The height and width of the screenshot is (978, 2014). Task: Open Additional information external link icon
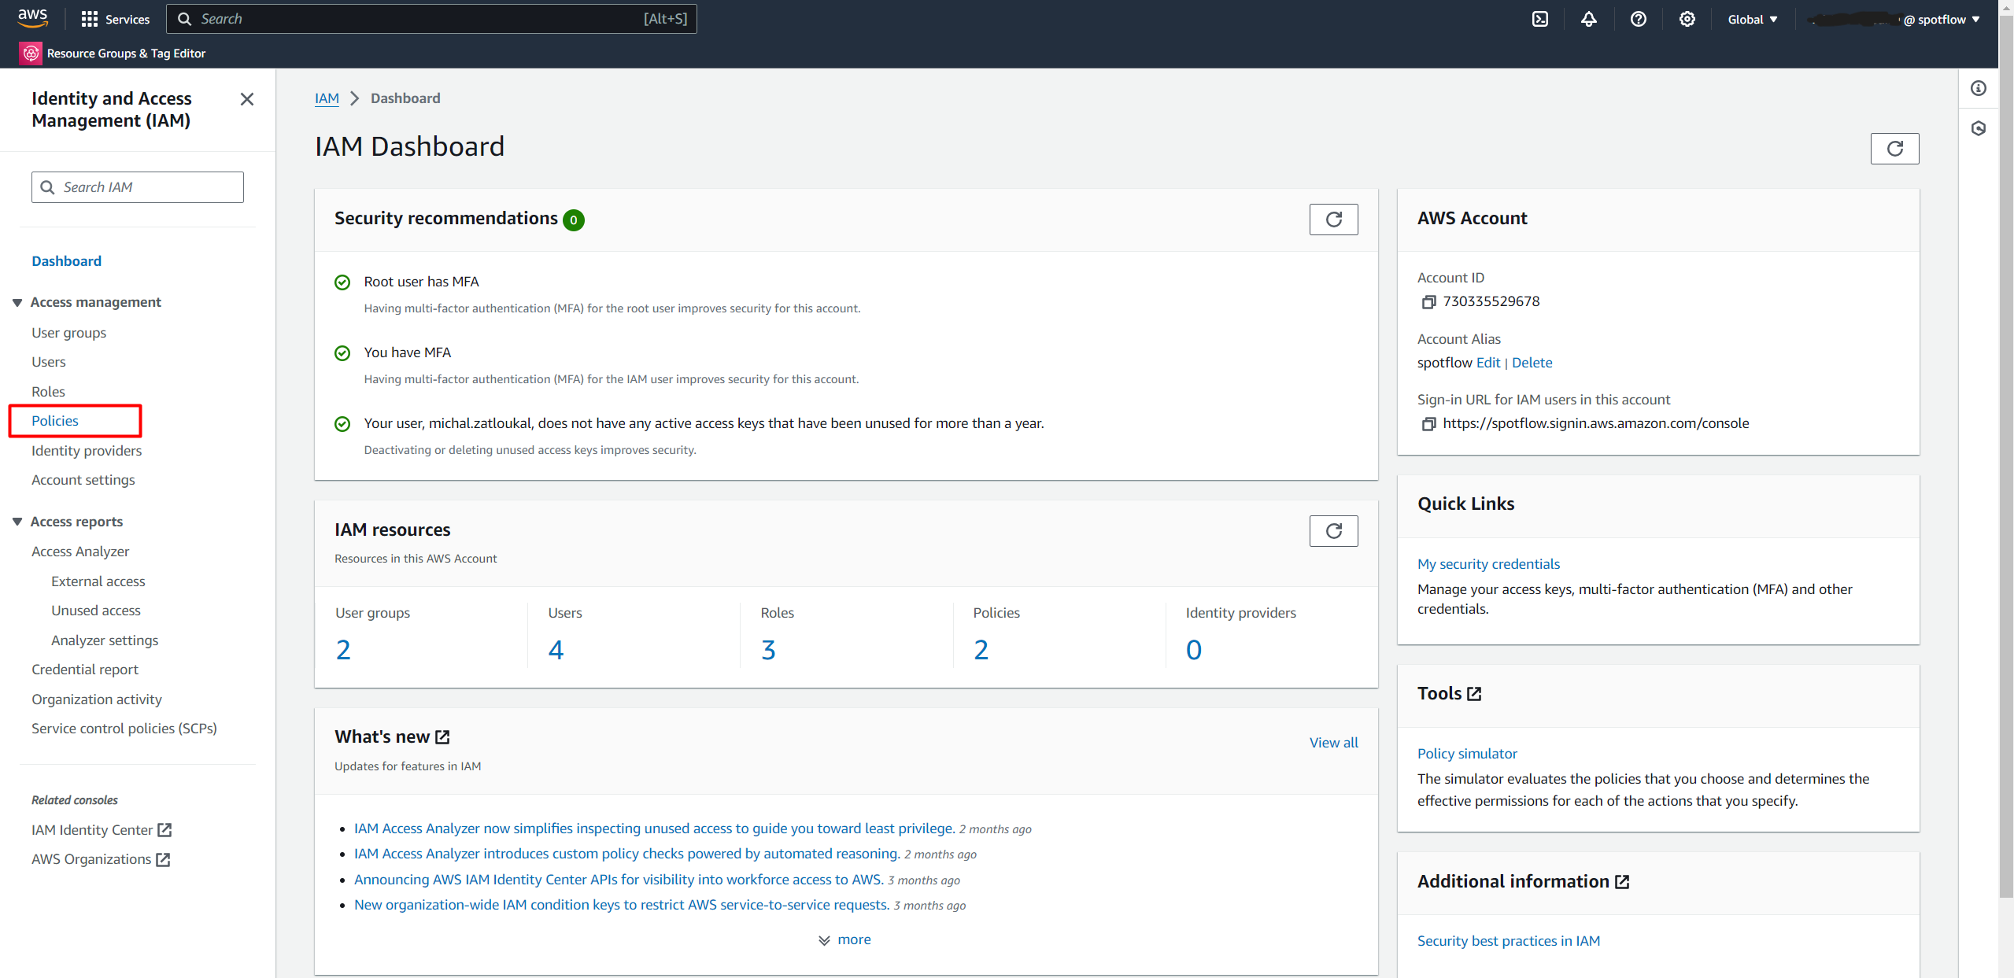point(1622,882)
